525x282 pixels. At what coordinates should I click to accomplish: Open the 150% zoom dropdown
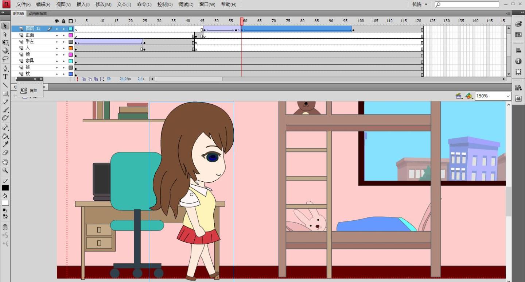493,96
